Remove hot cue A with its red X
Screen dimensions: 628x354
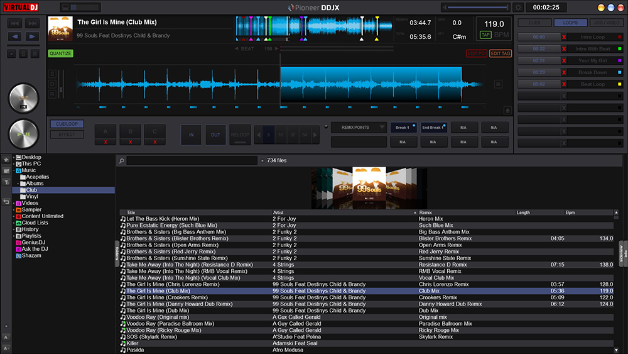(106, 142)
